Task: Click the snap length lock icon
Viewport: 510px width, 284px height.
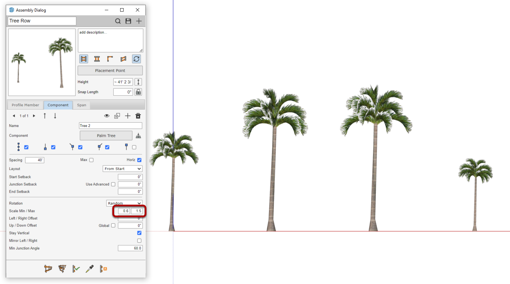Action: coord(138,92)
